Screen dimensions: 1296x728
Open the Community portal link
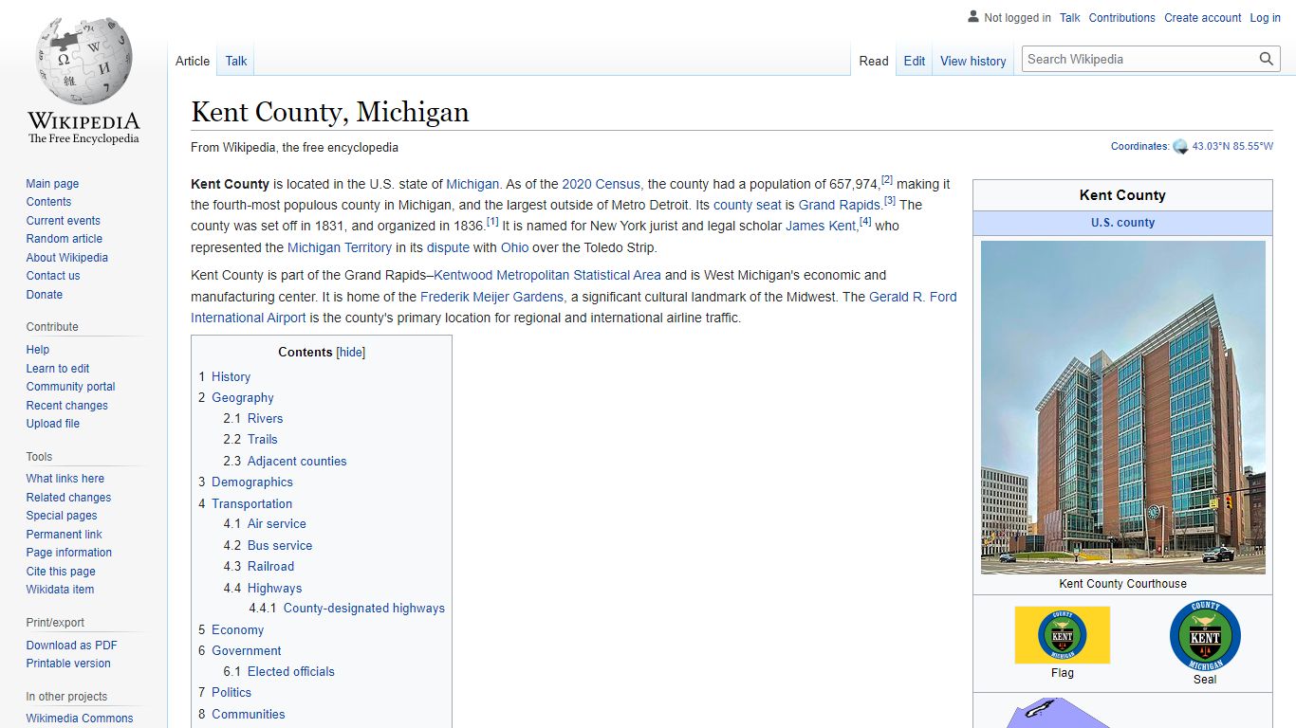click(x=70, y=387)
